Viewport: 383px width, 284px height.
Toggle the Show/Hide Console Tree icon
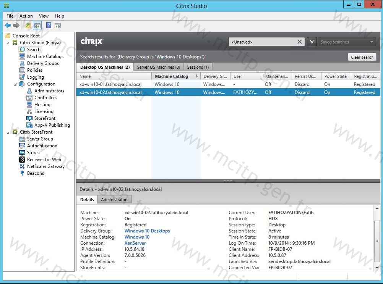click(x=37, y=25)
